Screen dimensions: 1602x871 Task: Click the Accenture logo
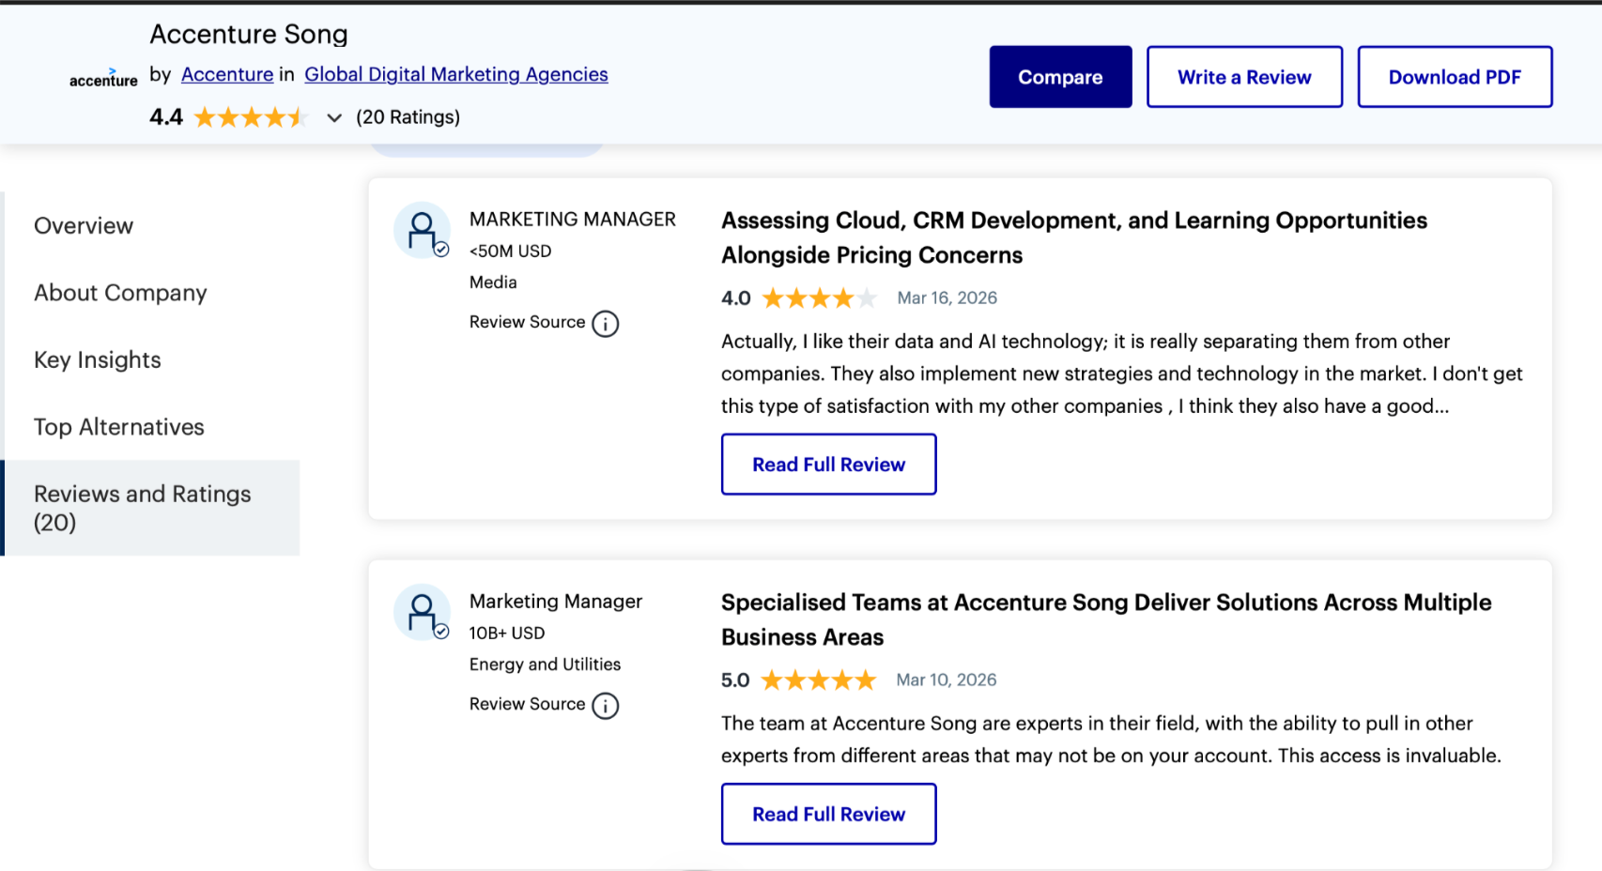103,78
